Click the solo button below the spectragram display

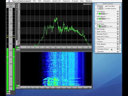[18, 88]
